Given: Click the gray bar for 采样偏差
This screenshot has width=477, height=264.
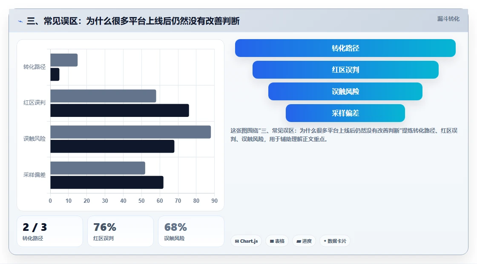Looking at the screenshot, I should pyautogui.click(x=98, y=168).
